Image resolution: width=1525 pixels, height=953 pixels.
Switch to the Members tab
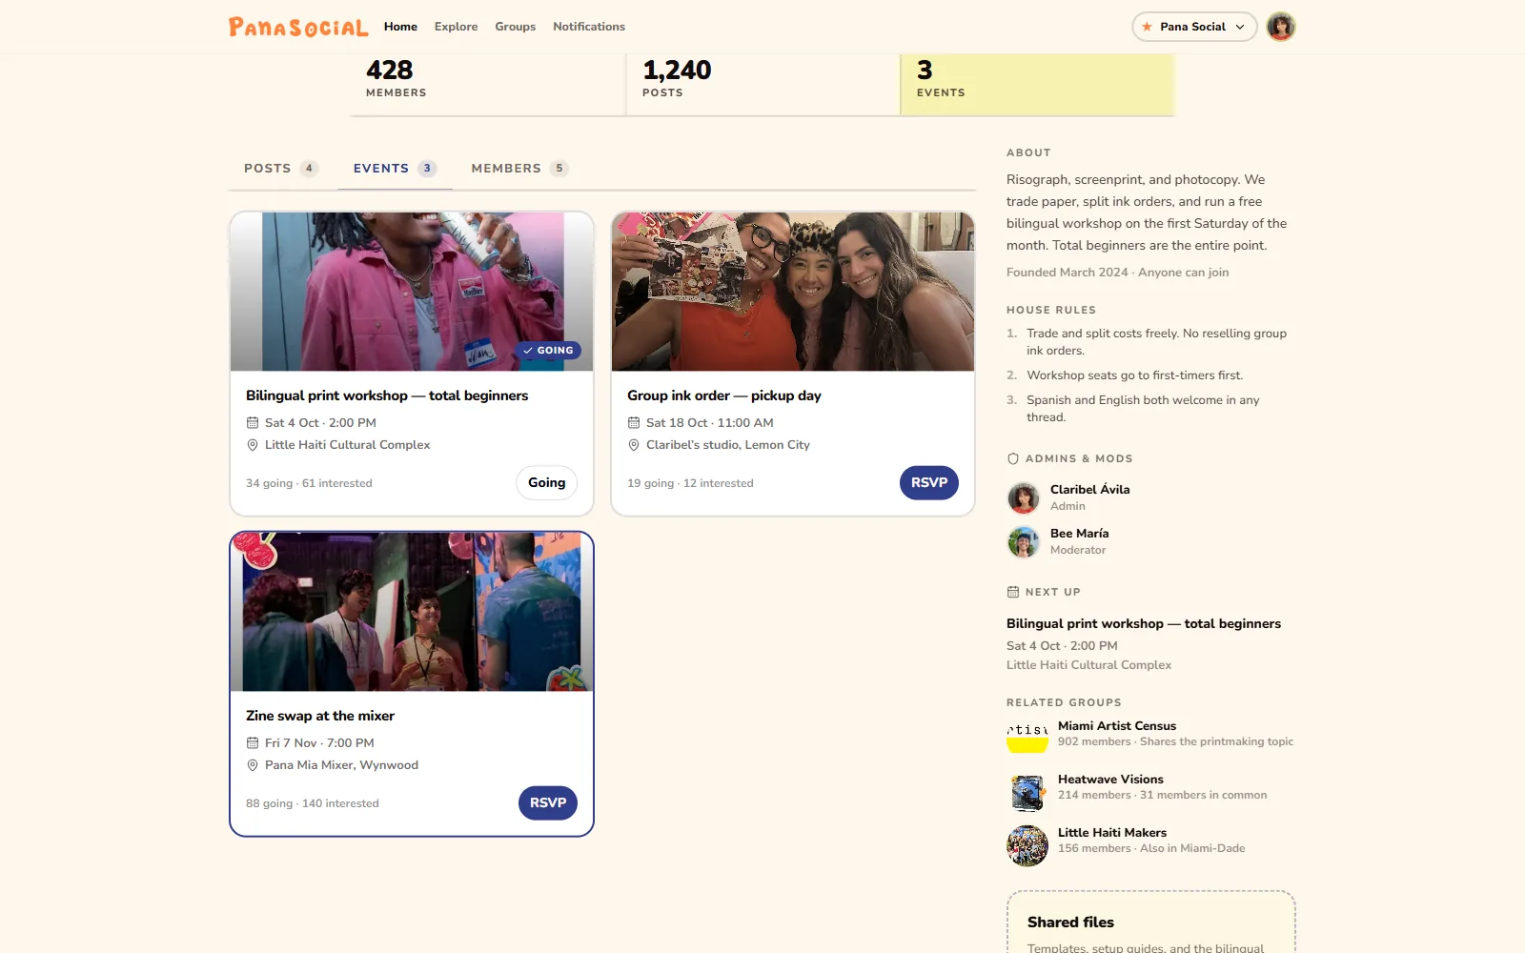click(519, 169)
